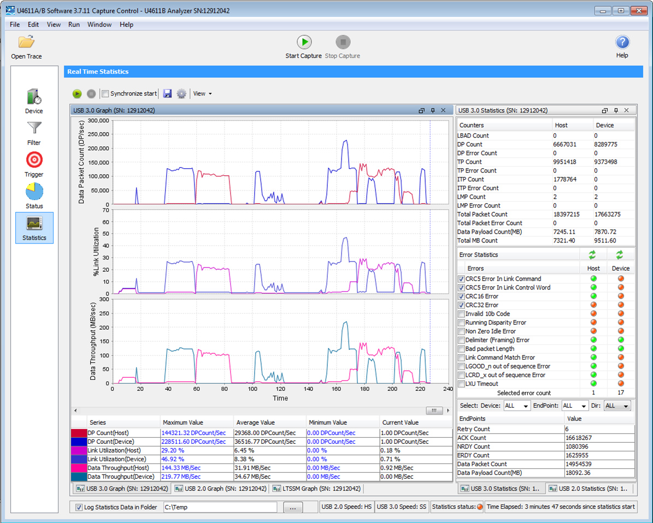Select the Filter funnel icon
The image size is (653, 523).
[34, 129]
